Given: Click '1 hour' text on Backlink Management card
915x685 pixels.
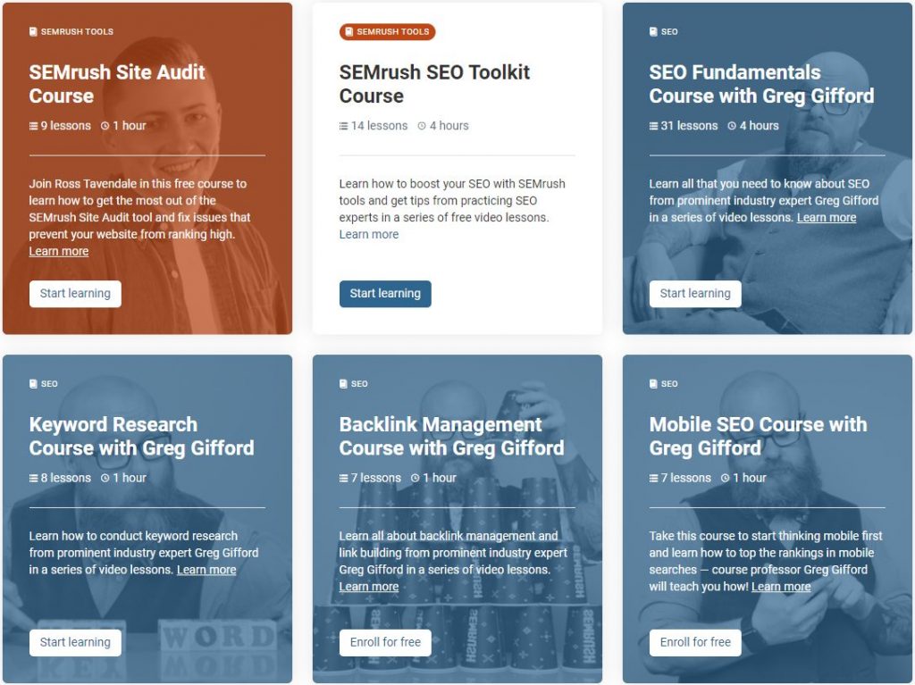Looking at the screenshot, I should pos(440,478).
